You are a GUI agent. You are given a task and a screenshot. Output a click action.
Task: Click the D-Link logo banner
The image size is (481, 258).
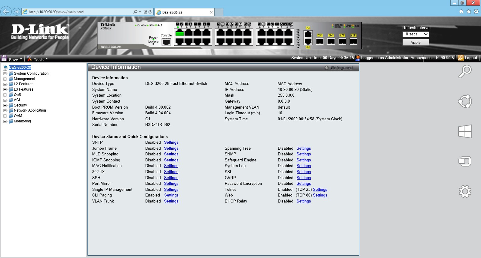click(x=40, y=32)
